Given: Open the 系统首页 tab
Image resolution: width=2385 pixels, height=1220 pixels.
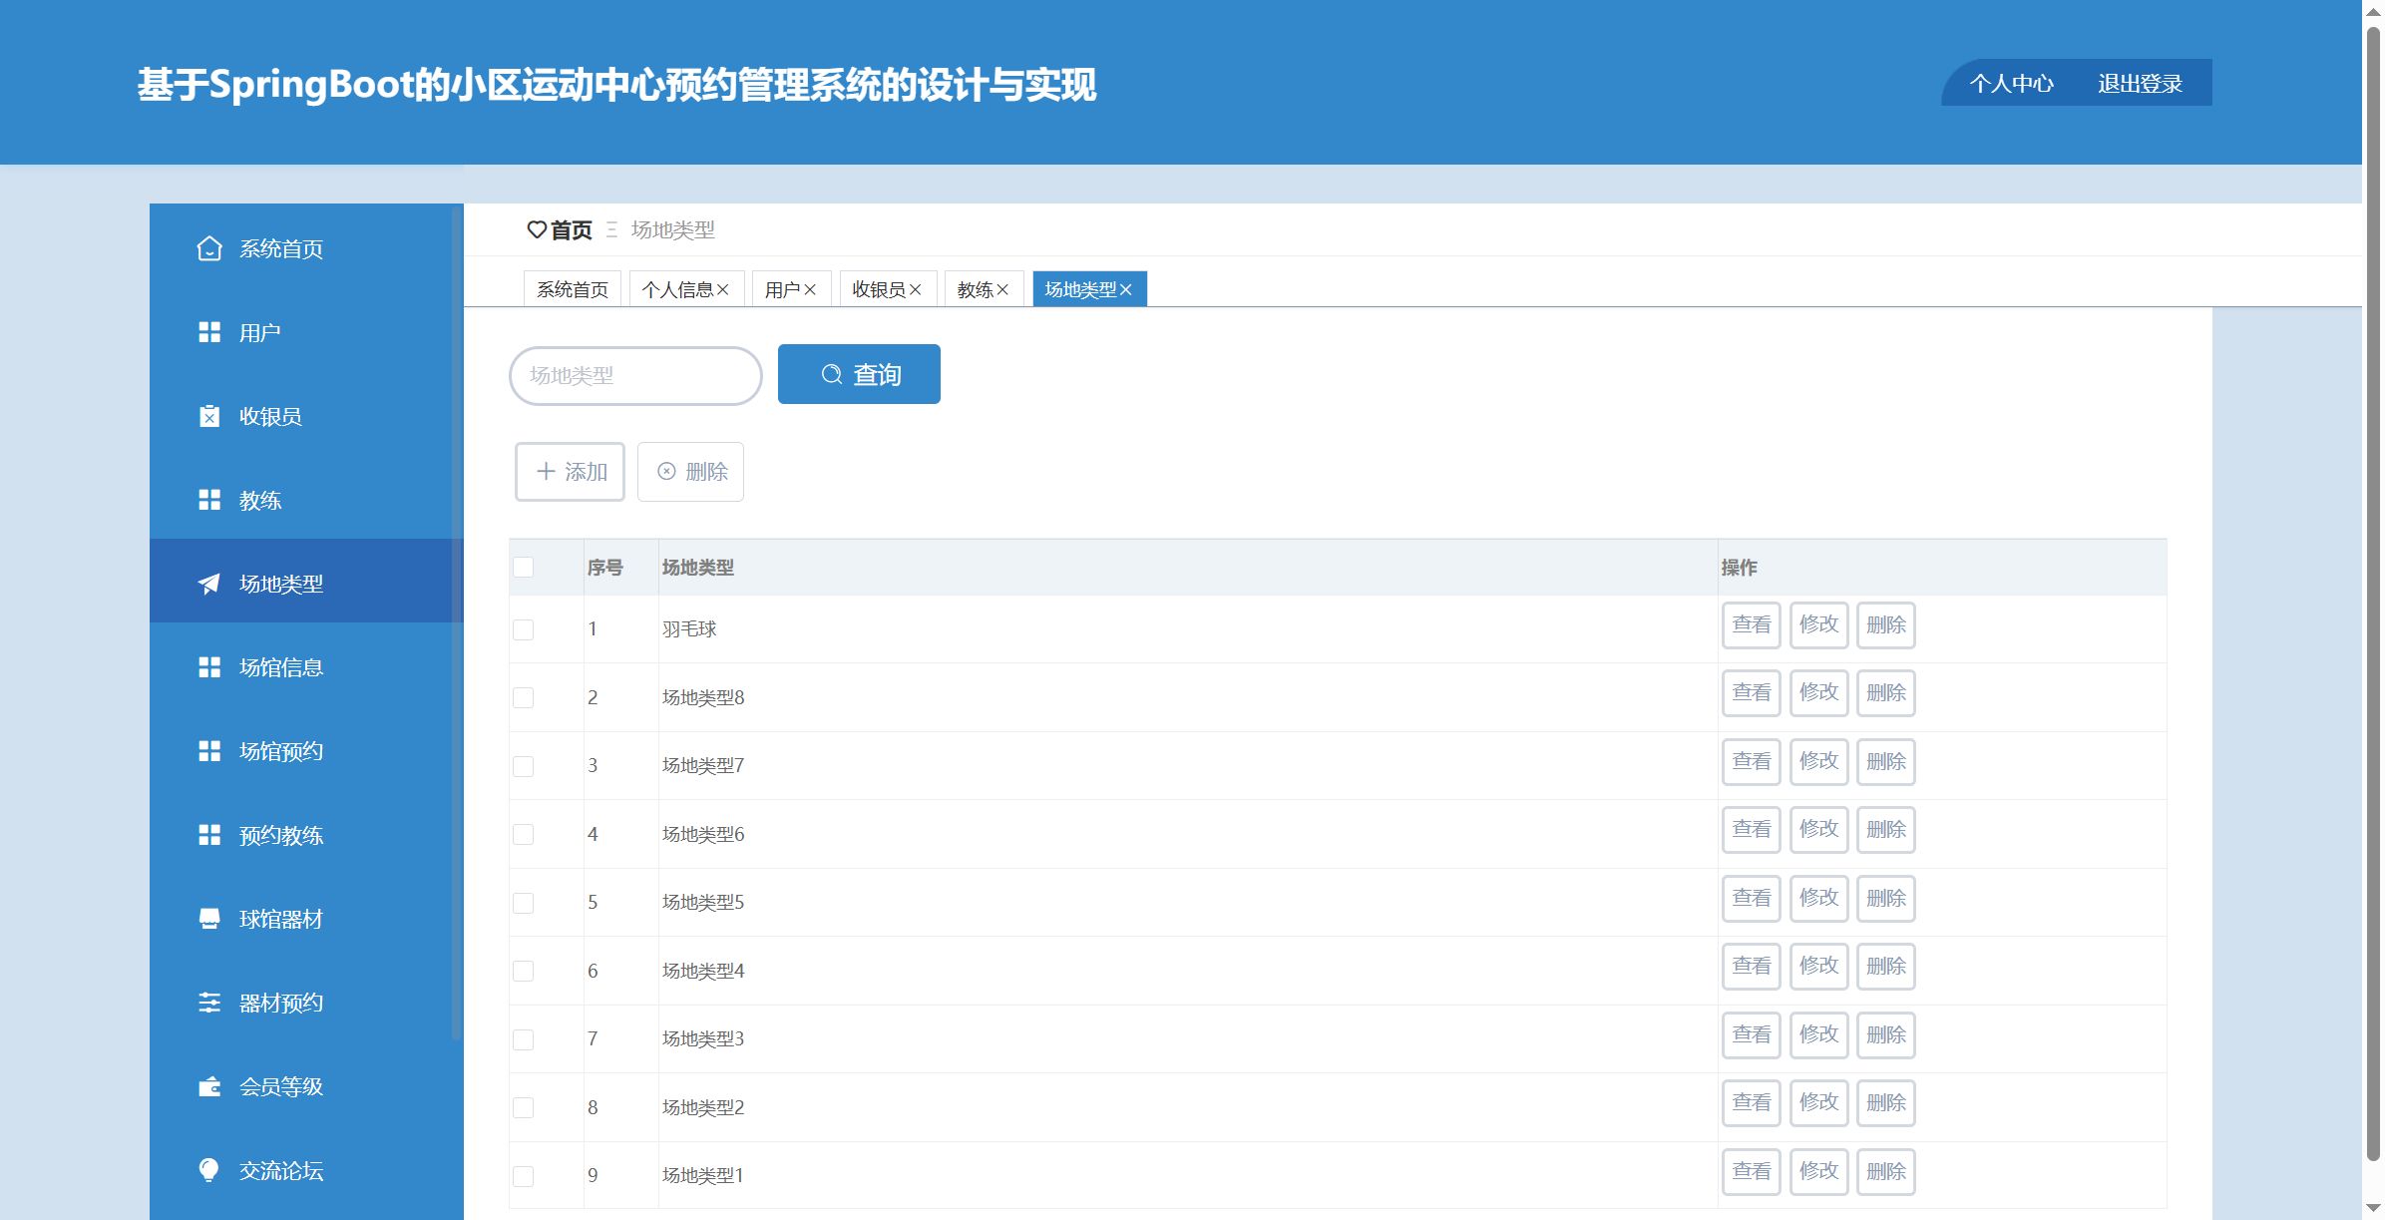Looking at the screenshot, I should click(x=573, y=289).
